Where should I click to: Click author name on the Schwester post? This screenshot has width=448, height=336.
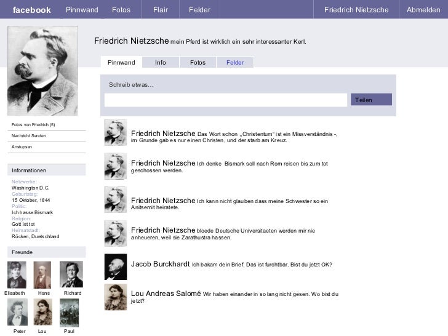point(163,201)
